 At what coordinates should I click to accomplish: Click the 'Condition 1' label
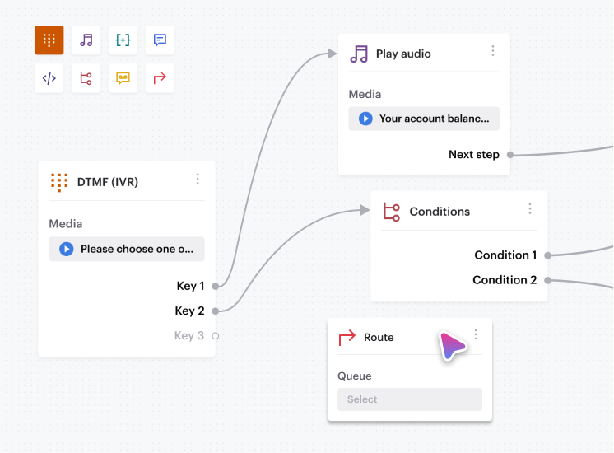(505, 255)
